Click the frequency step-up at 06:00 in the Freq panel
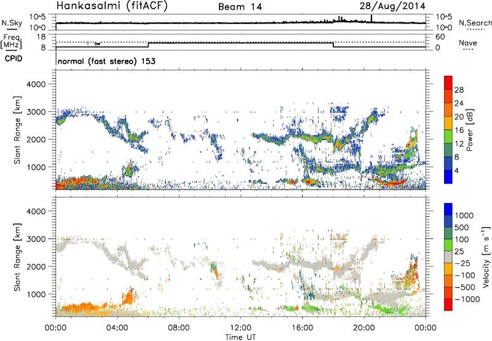The height and width of the screenshot is (341, 492). pos(148,44)
